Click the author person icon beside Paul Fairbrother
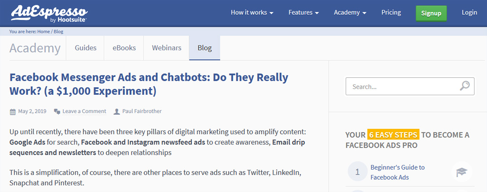487x192 pixels. [x=117, y=111]
